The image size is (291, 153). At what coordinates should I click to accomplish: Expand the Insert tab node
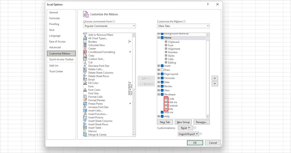[159, 66]
